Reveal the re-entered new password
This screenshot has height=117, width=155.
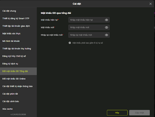(107, 35)
